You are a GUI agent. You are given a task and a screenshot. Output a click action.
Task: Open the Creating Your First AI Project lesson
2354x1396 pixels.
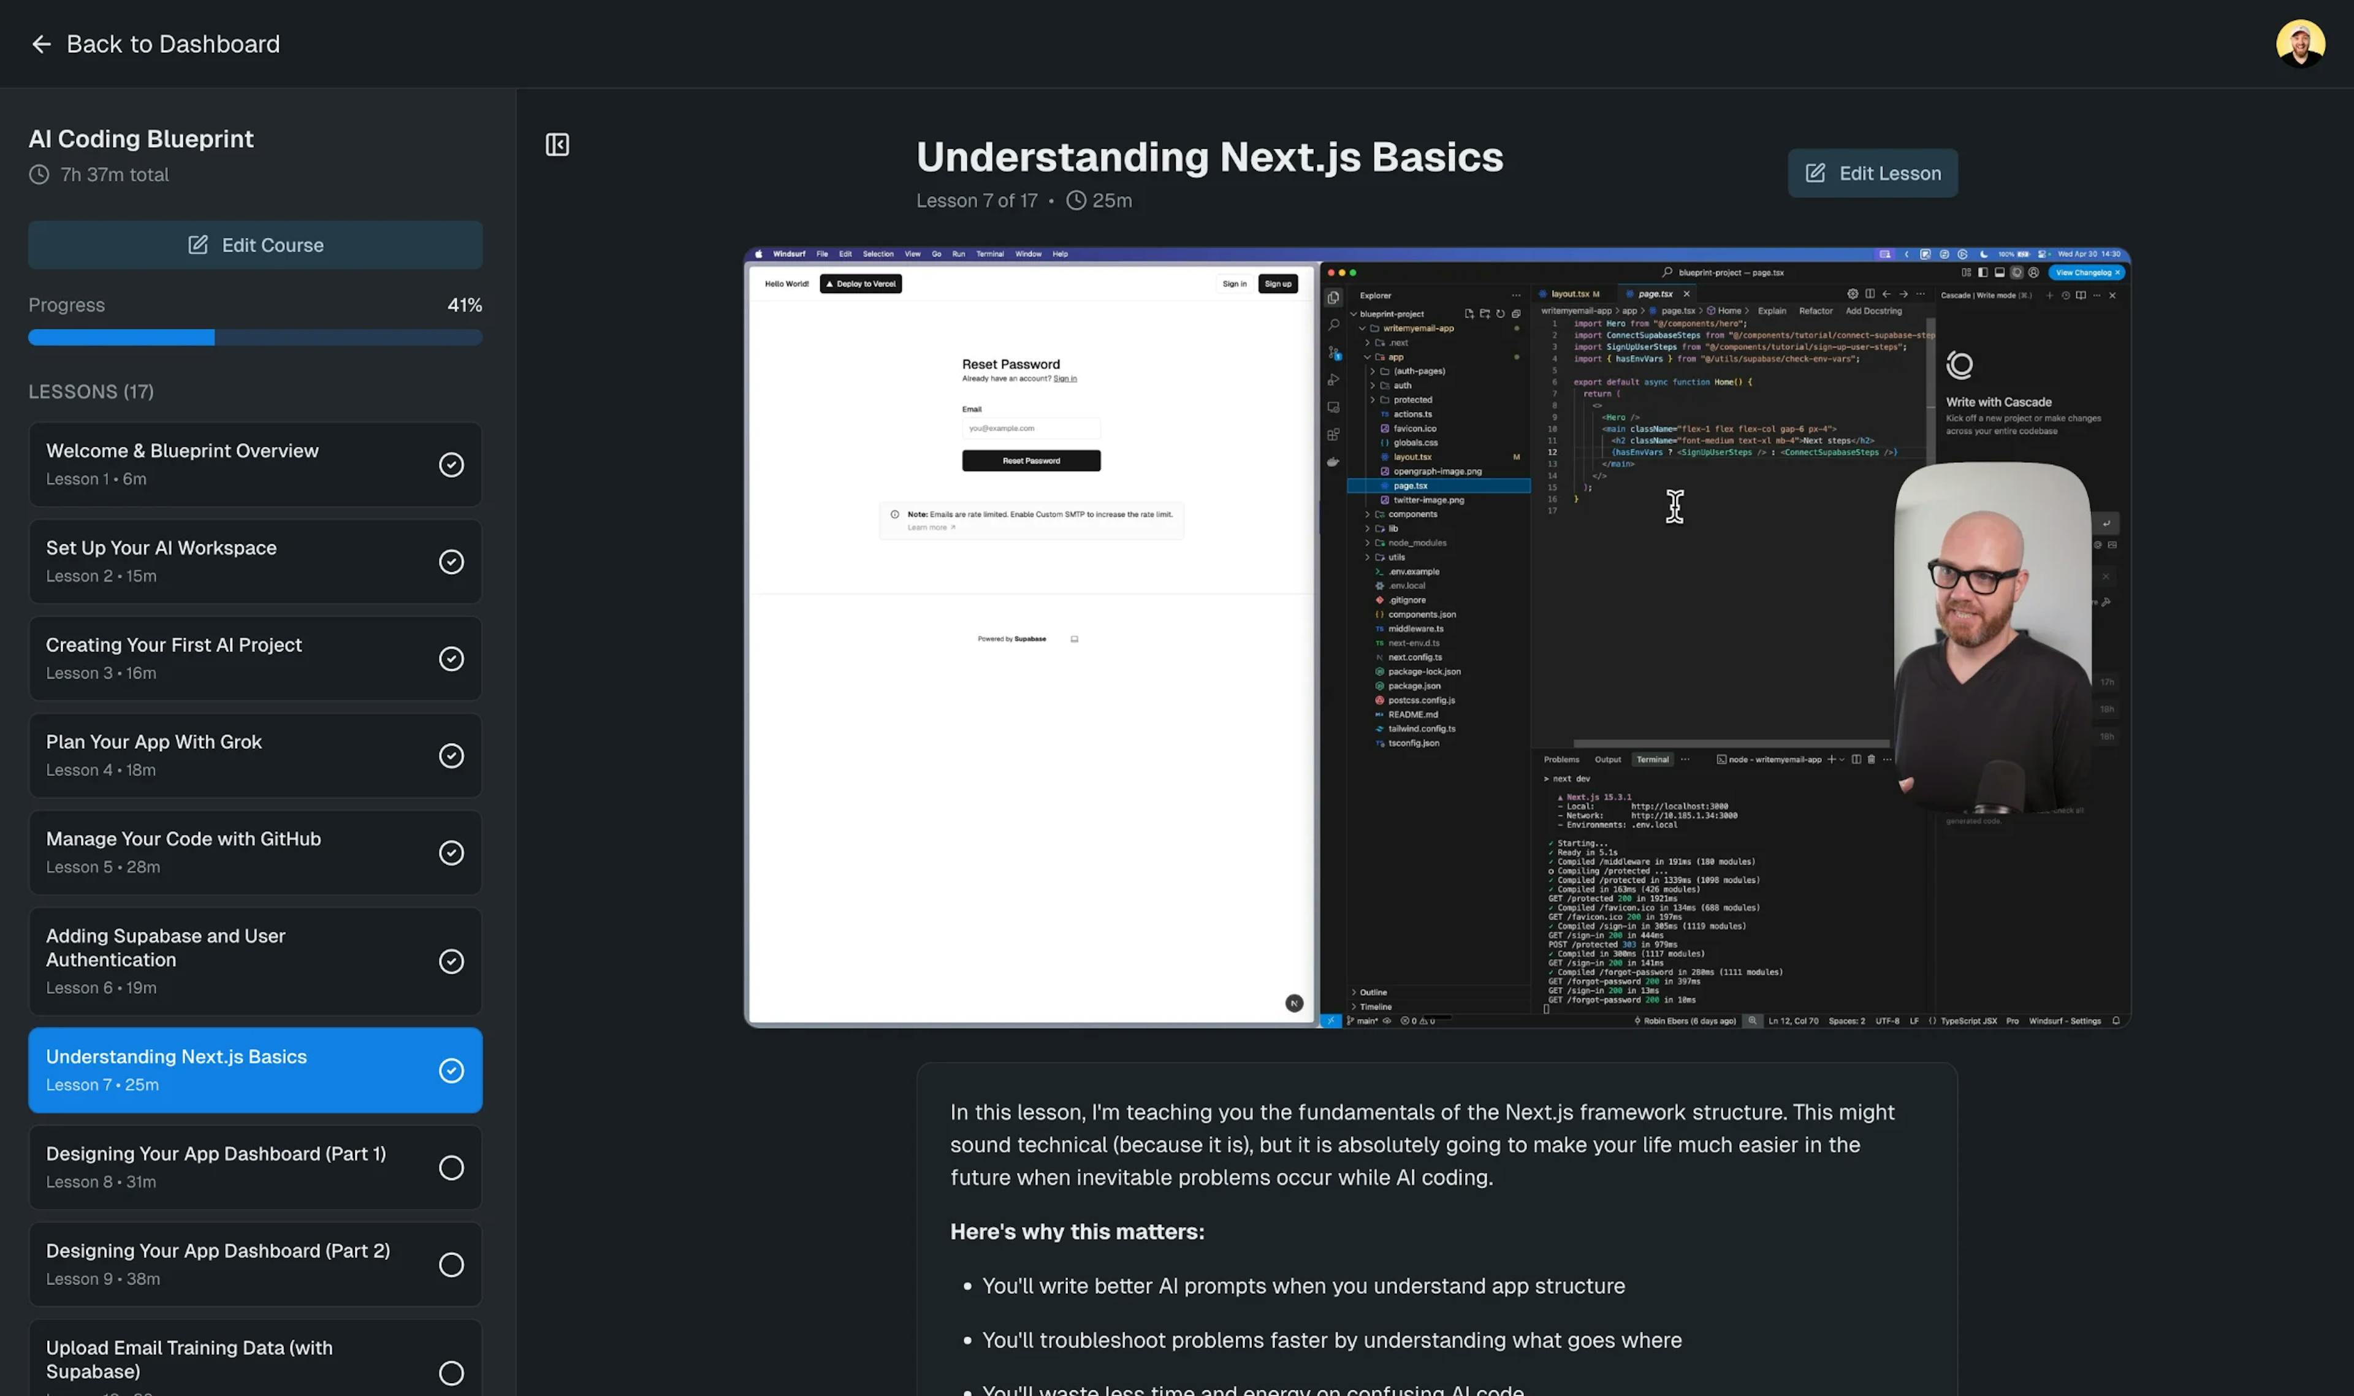click(255, 658)
